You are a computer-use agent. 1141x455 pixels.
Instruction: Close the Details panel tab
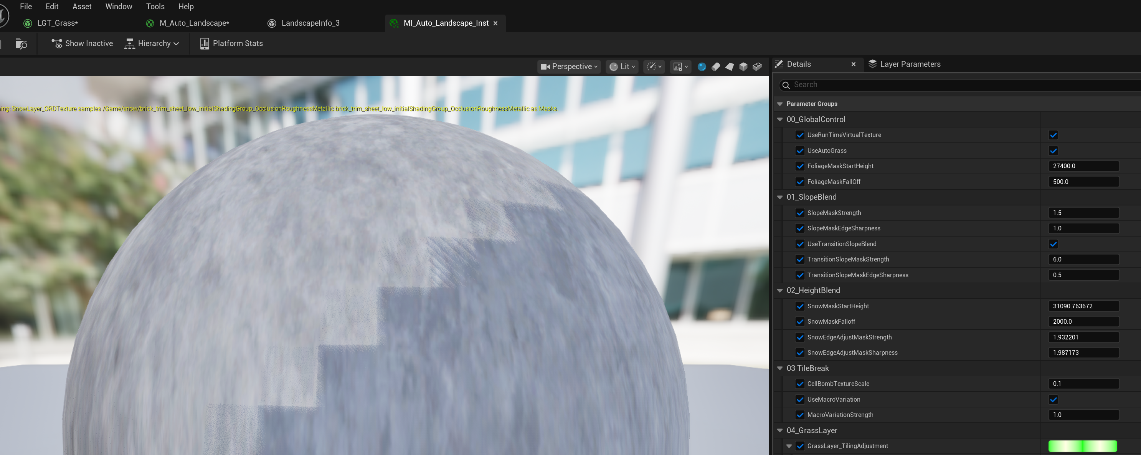(854, 65)
